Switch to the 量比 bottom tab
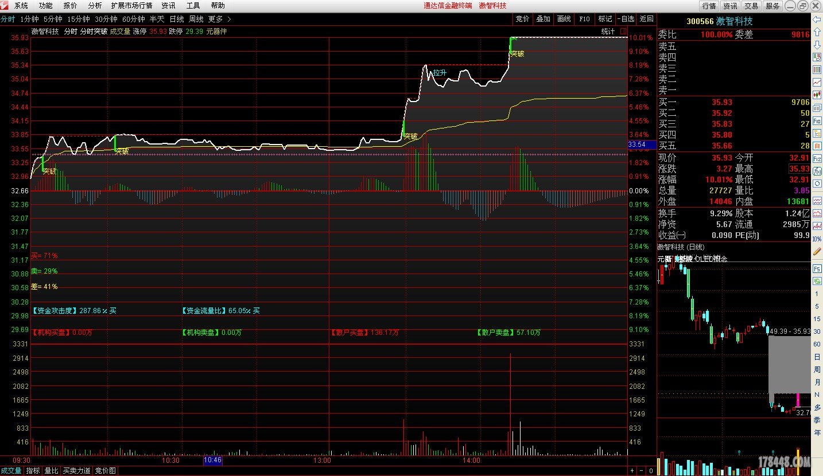 [51, 471]
